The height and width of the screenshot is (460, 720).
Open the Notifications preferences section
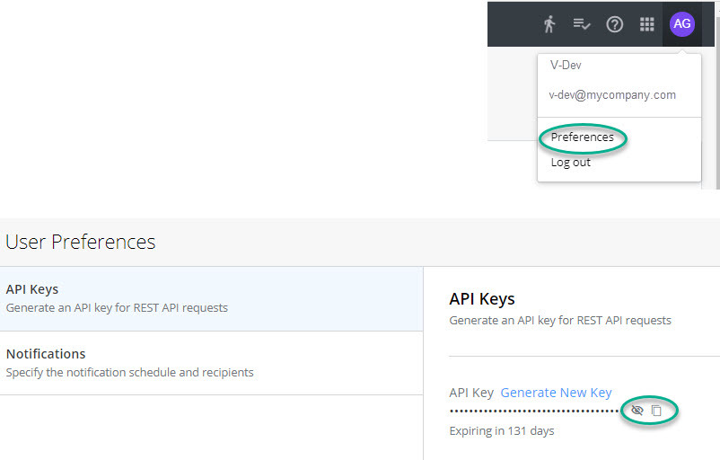[211, 363]
